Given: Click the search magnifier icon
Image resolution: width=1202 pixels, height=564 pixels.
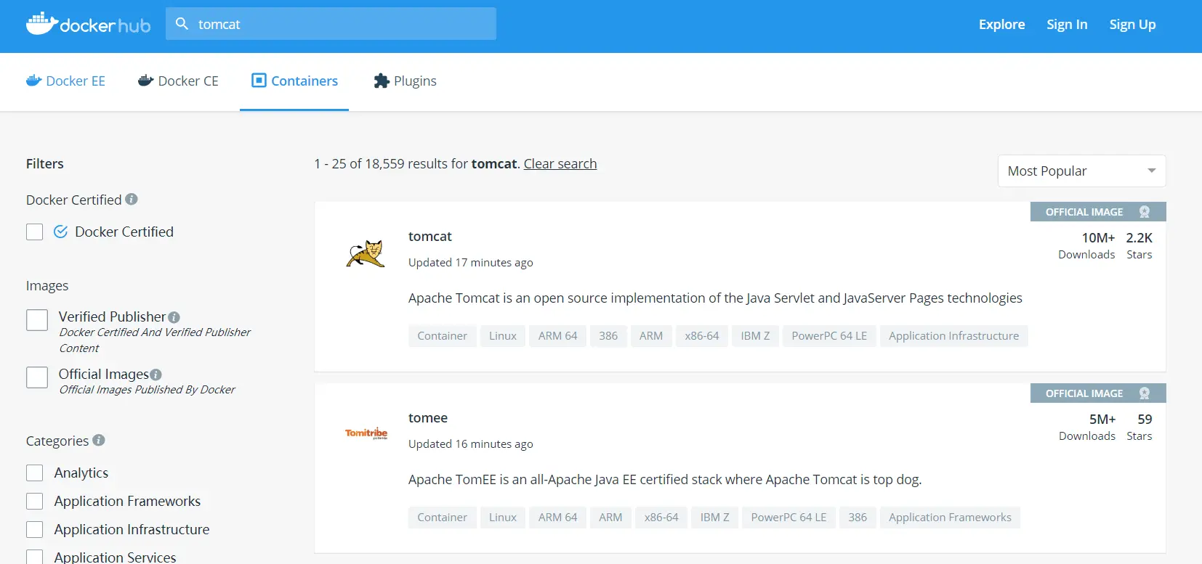Looking at the screenshot, I should click(x=182, y=24).
